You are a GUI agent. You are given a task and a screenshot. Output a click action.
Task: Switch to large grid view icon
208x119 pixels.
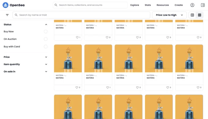(192, 15)
